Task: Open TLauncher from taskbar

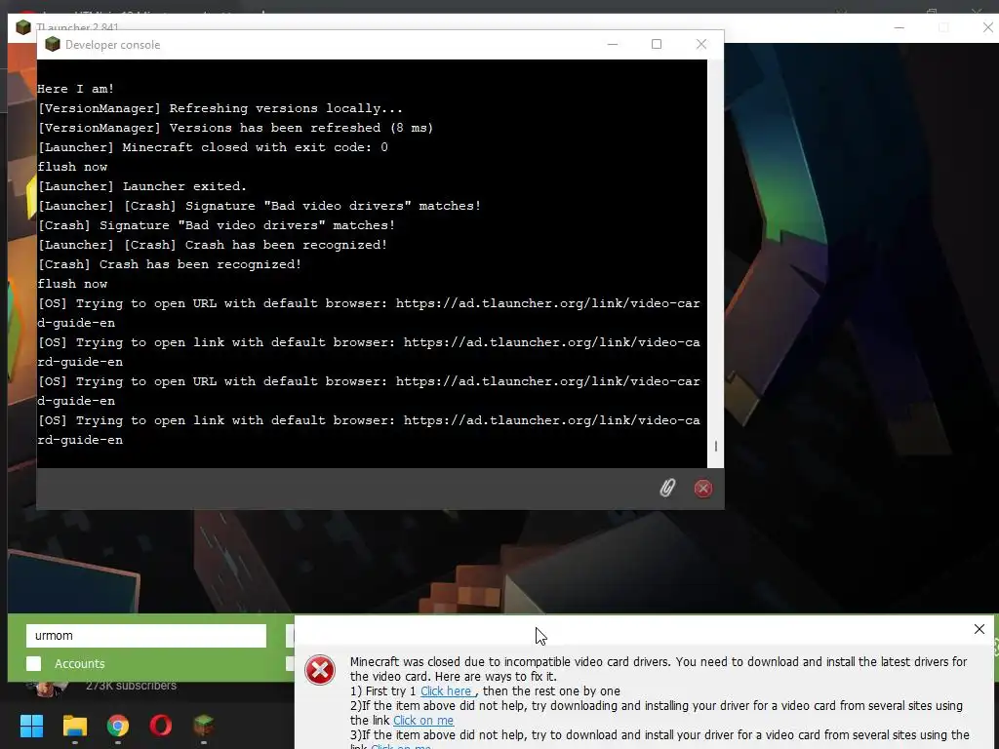Action: pyautogui.click(x=203, y=726)
